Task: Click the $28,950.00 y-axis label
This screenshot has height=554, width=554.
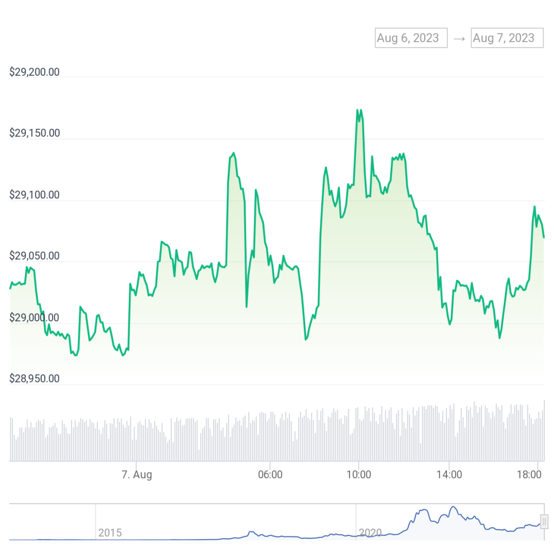Action: click(35, 379)
